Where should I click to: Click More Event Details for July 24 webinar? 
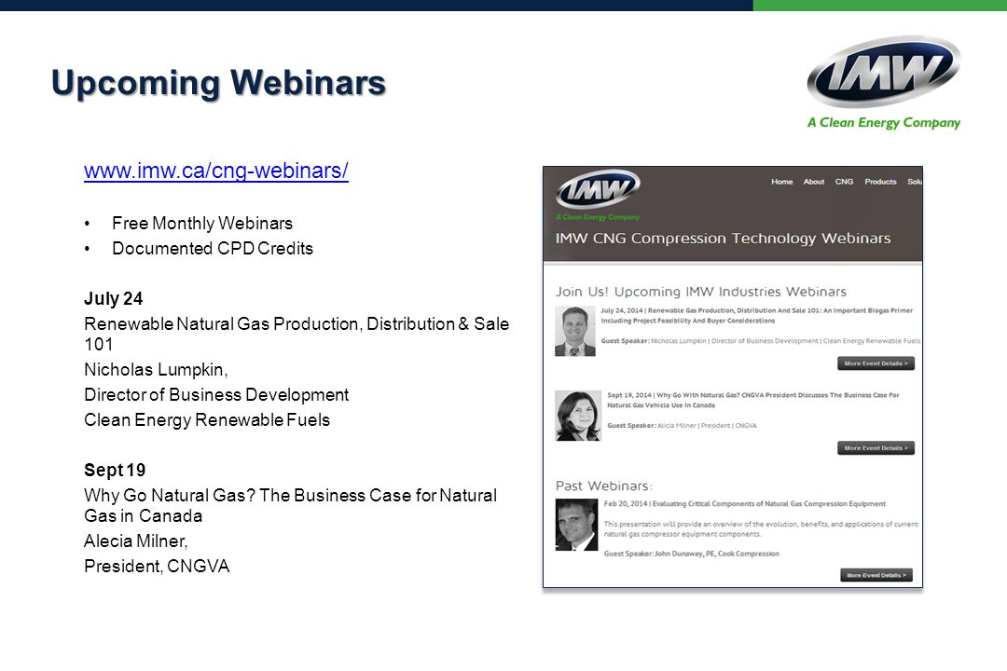click(x=876, y=363)
